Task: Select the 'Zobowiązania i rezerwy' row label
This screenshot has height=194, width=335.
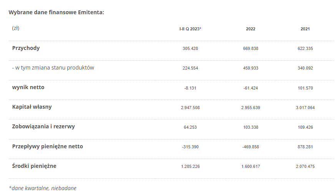Action: [43, 126]
